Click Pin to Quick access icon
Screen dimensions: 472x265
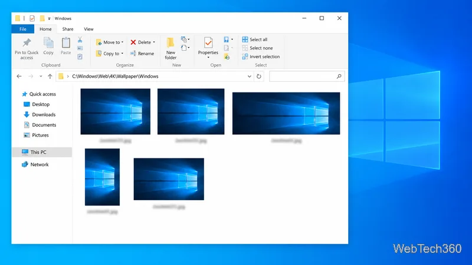(27, 43)
